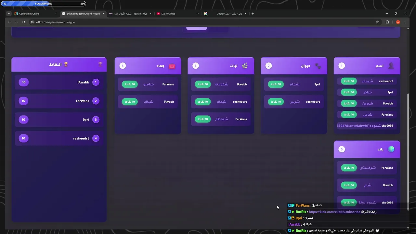The image size is (416, 234).
Task: Select IAwabb's leaderboard score 35
Action: (24, 82)
